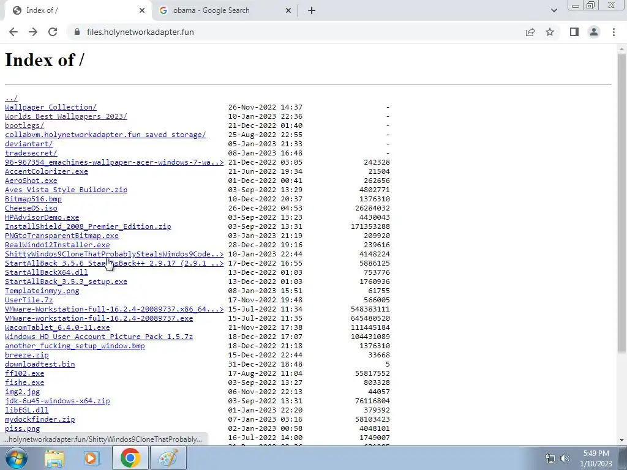This screenshot has width=627, height=470.
Task: Download AccentColorizer.exe
Action: 47,171
